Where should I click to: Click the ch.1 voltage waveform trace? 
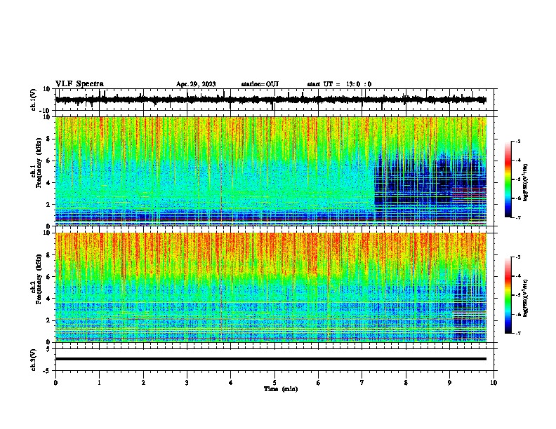(x=270, y=100)
